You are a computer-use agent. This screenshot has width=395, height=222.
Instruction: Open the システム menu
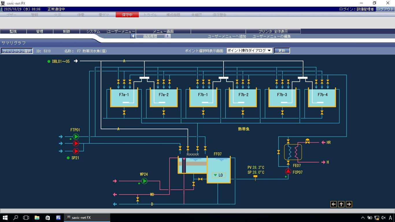(93, 31)
